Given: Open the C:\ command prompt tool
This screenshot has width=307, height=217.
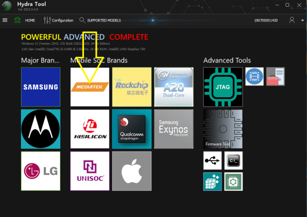Looking at the screenshot, I should pos(233,160).
